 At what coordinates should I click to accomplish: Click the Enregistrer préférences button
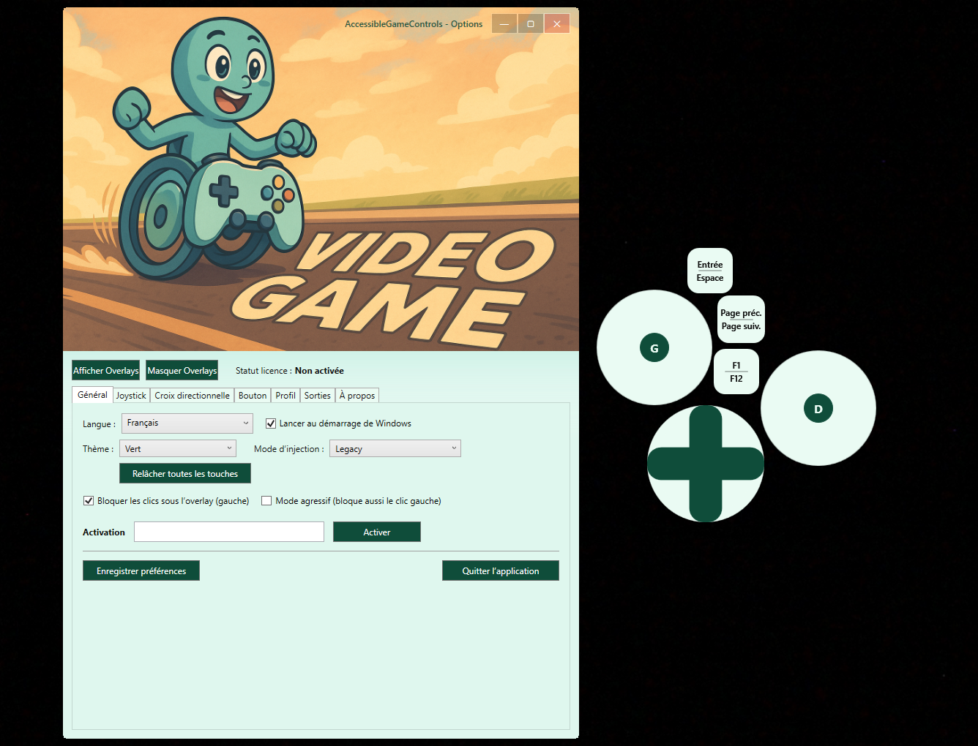tap(141, 571)
